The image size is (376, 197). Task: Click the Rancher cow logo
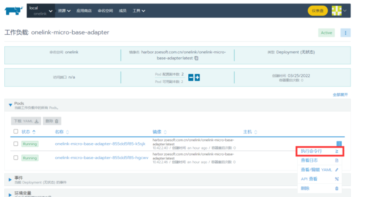13,11
